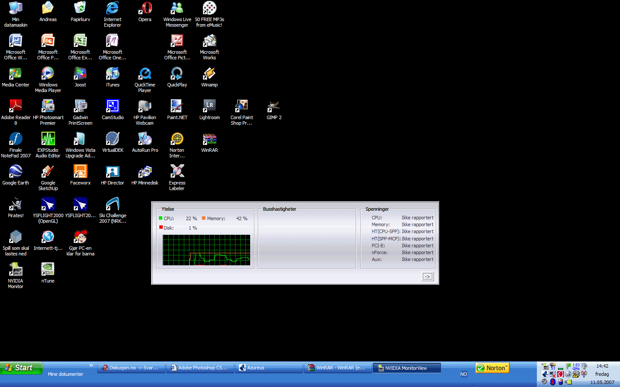Viewport: 620px width, 387px height.
Task: Open the Faceworx desktop icon
Action: pyautogui.click(x=80, y=175)
